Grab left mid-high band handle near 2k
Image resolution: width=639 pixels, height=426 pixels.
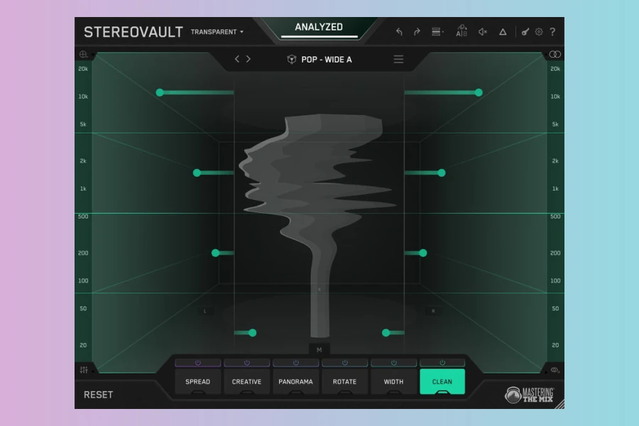(x=197, y=173)
